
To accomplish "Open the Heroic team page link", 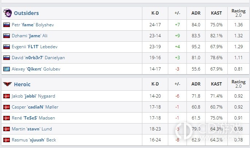I will pos(22,84).
